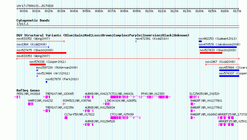The image size is (247, 140).
Task: Click the 8130k ruler tick label
Action: click(187, 11)
